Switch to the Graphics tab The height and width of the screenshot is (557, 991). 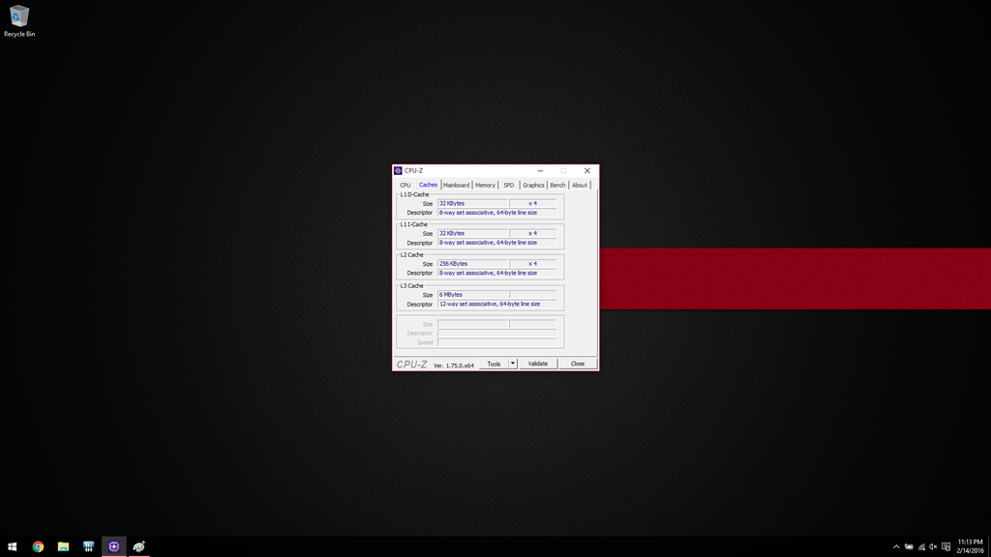(x=533, y=185)
